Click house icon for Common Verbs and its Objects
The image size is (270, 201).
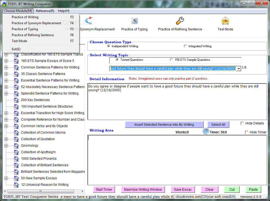click(16, 126)
